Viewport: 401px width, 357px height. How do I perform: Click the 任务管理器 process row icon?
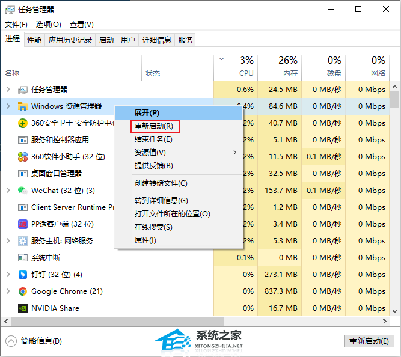point(22,90)
